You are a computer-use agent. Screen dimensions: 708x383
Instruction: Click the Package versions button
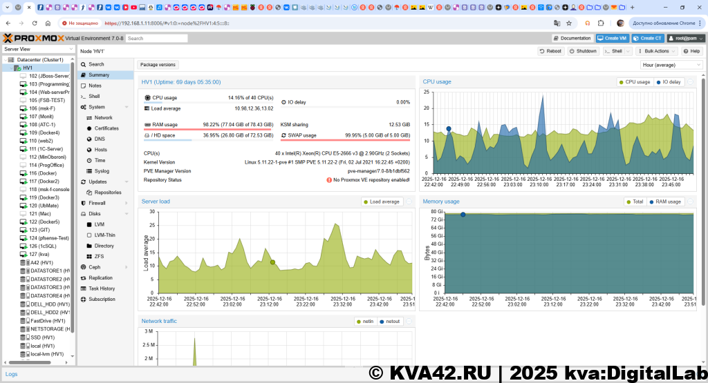point(158,64)
